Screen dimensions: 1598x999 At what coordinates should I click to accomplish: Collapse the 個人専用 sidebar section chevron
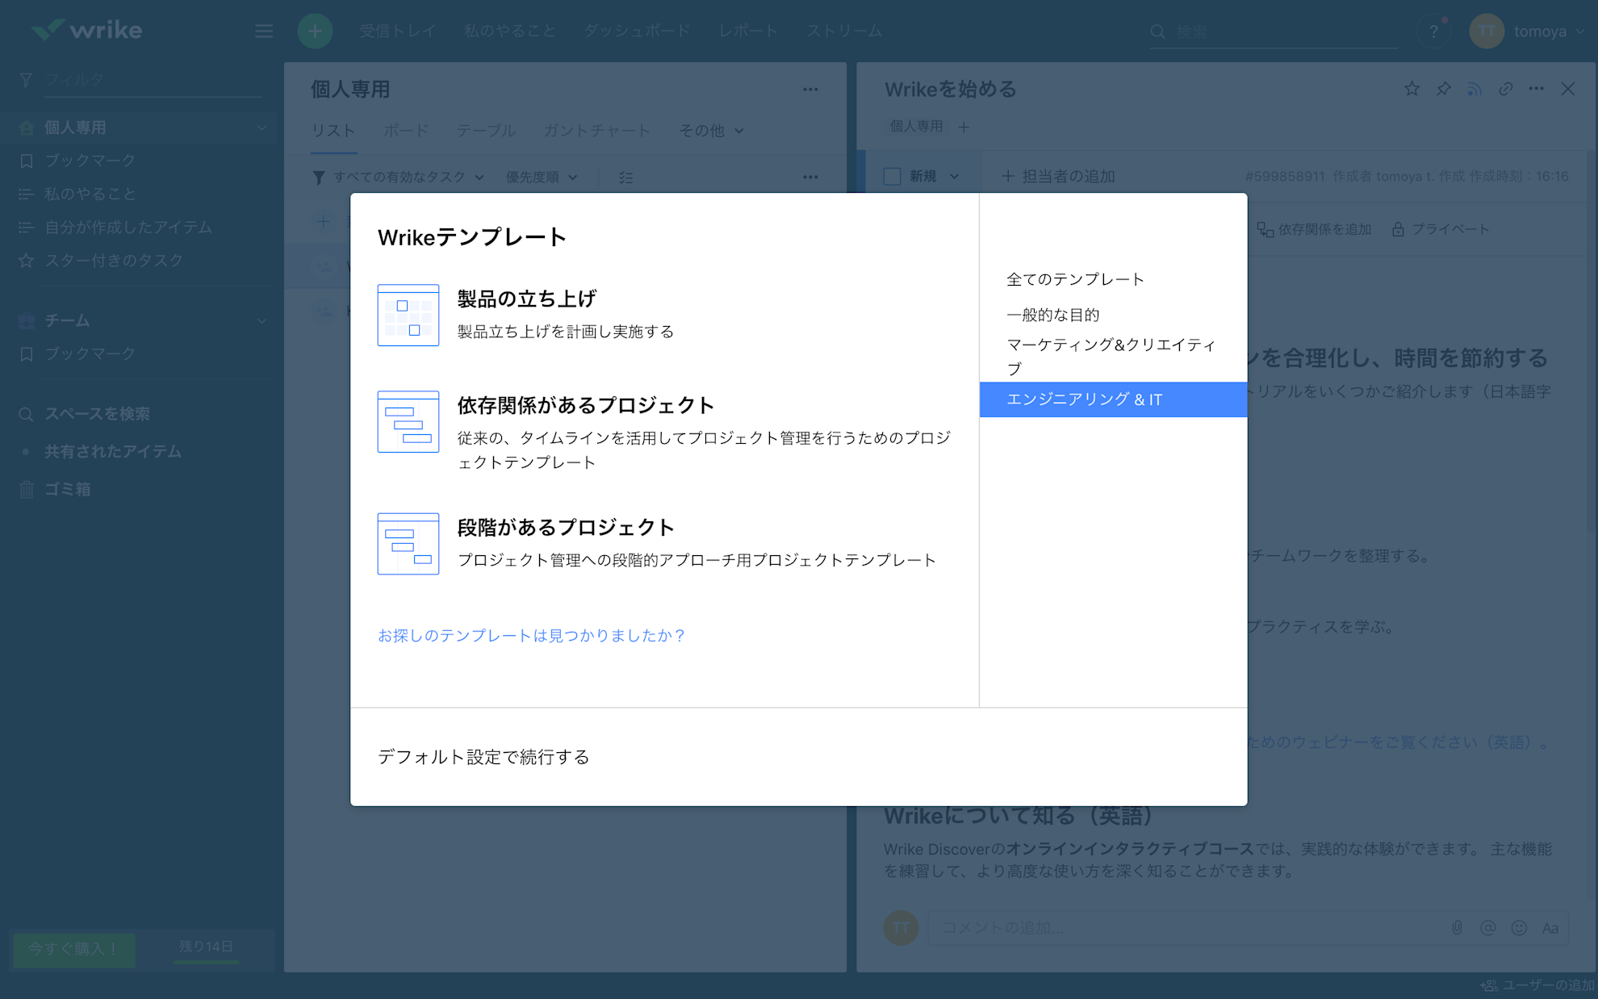(x=261, y=127)
